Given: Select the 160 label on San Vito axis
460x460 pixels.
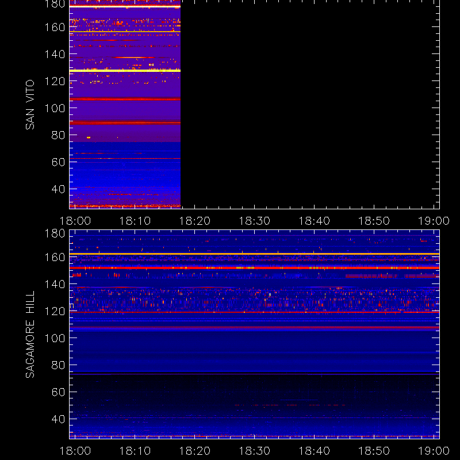Looking at the screenshot, I should pos(55,27).
